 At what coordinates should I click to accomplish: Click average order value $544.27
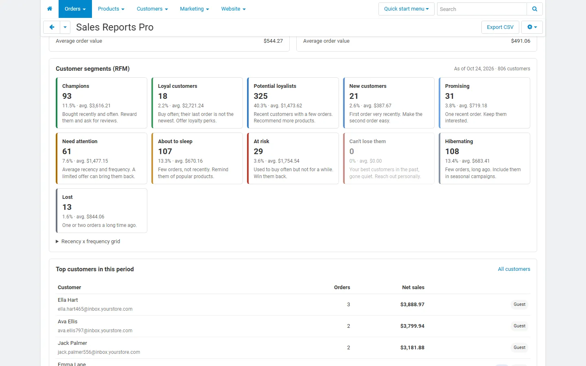click(273, 41)
